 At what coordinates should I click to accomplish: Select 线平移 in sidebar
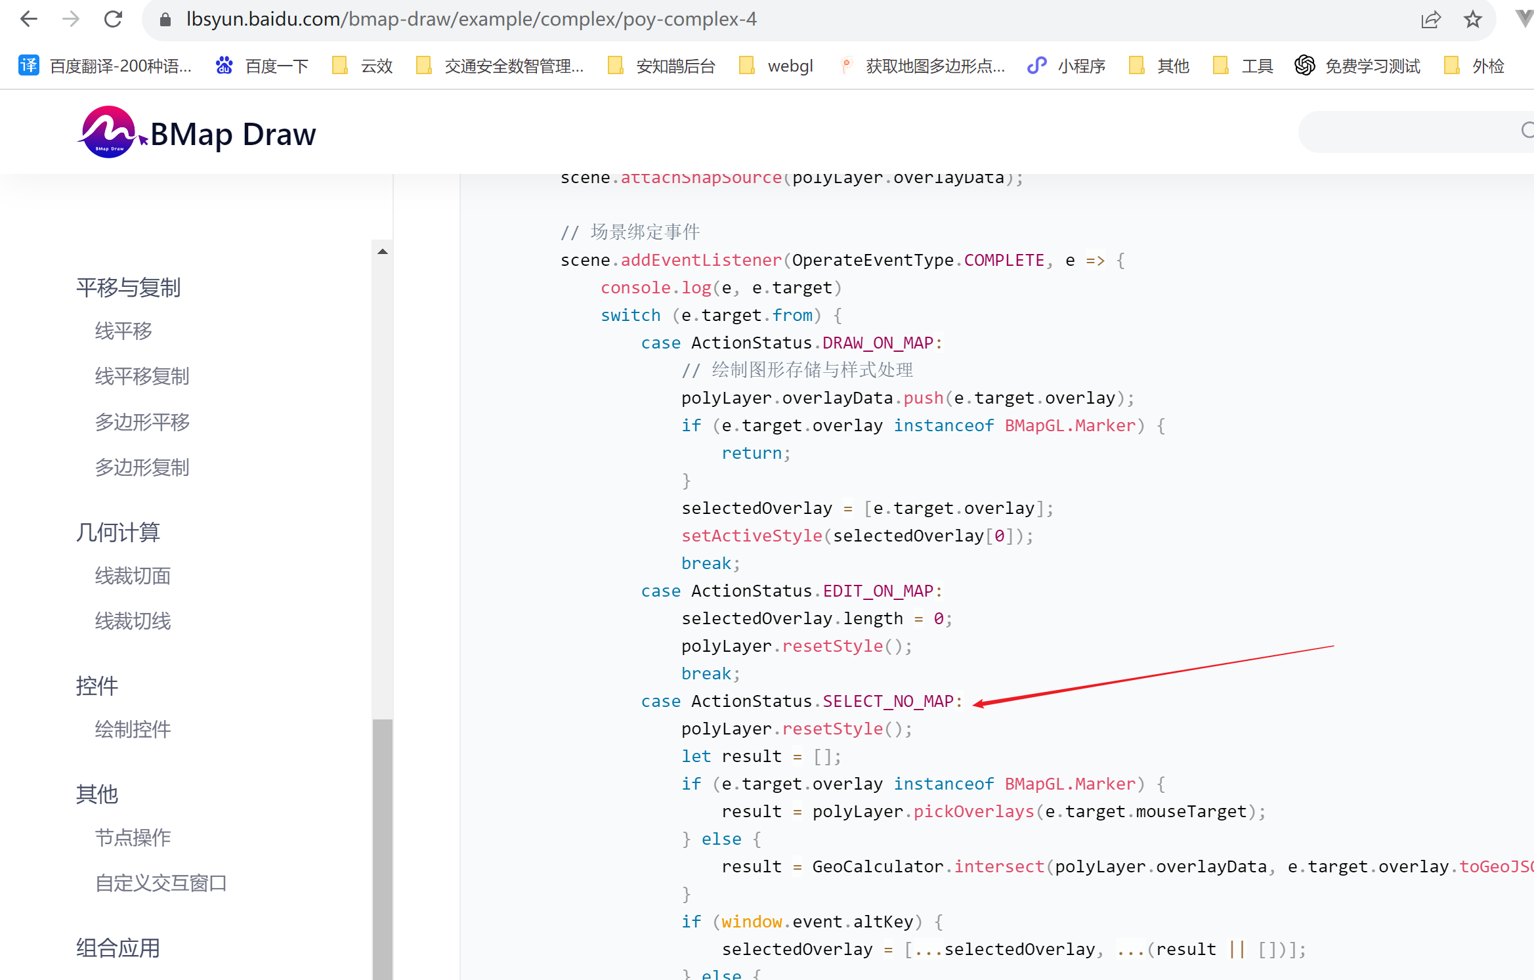click(123, 331)
